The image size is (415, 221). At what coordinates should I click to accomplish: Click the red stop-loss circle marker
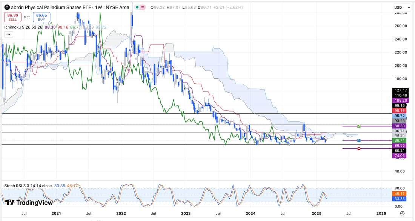pyautogui.click(x=358, y=149)
